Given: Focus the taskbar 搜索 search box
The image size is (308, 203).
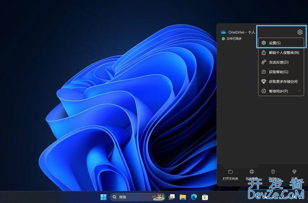Looking at the screenshot, I should point(137,197).
